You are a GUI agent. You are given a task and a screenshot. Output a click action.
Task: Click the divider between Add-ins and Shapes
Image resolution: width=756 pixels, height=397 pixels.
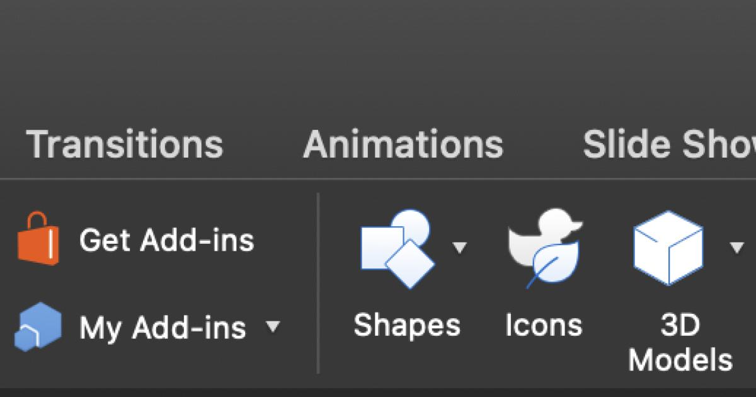318,284
